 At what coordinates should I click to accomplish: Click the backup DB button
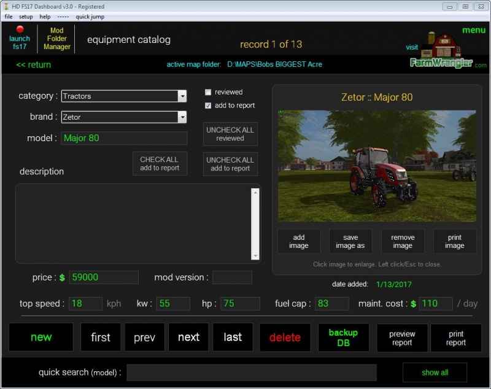point(343,337)
